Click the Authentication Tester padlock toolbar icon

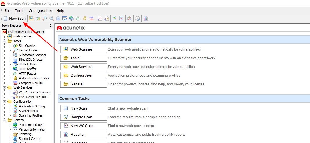[85, 18]
